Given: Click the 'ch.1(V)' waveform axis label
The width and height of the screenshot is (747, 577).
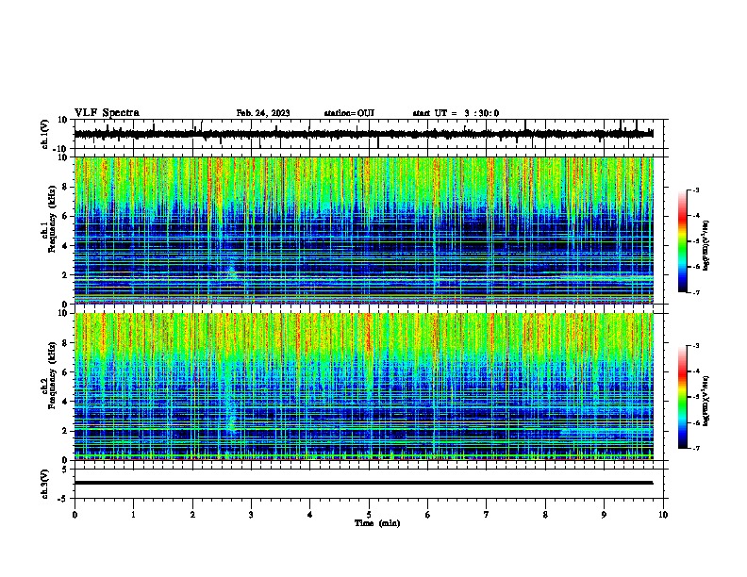Looking at the screenshot, I should 44,134.
